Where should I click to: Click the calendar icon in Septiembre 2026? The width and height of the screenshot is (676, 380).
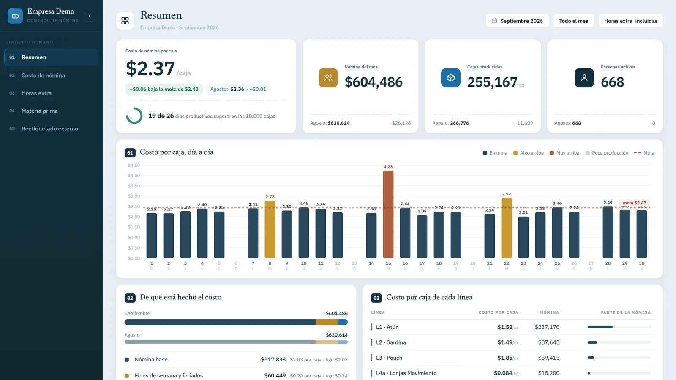tap(494, 21)
